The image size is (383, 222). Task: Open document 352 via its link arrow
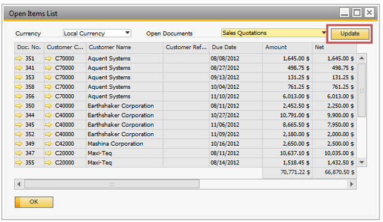pyautogui.click(x=19, y=134)
